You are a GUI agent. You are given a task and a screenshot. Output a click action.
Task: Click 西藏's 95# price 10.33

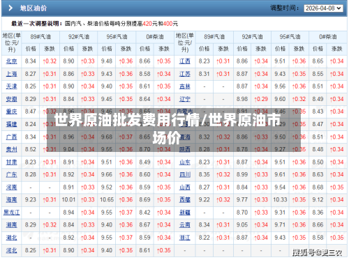point(280,200)
